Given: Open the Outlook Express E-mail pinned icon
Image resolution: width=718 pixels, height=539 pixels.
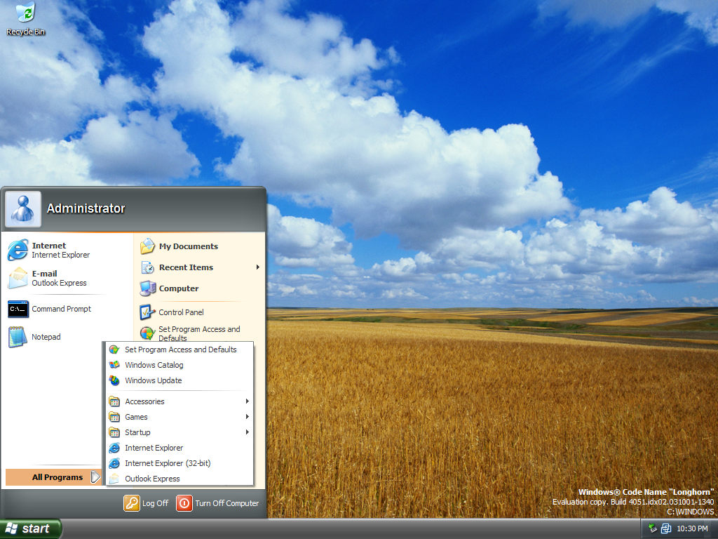Looking at the screenshot, I should [18, 278].
